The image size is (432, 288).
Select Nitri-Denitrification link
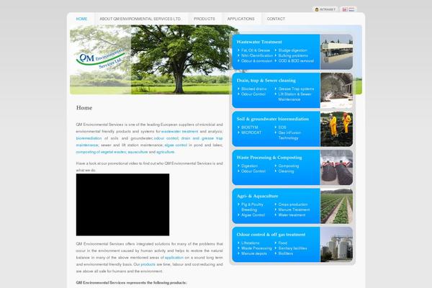257,55
